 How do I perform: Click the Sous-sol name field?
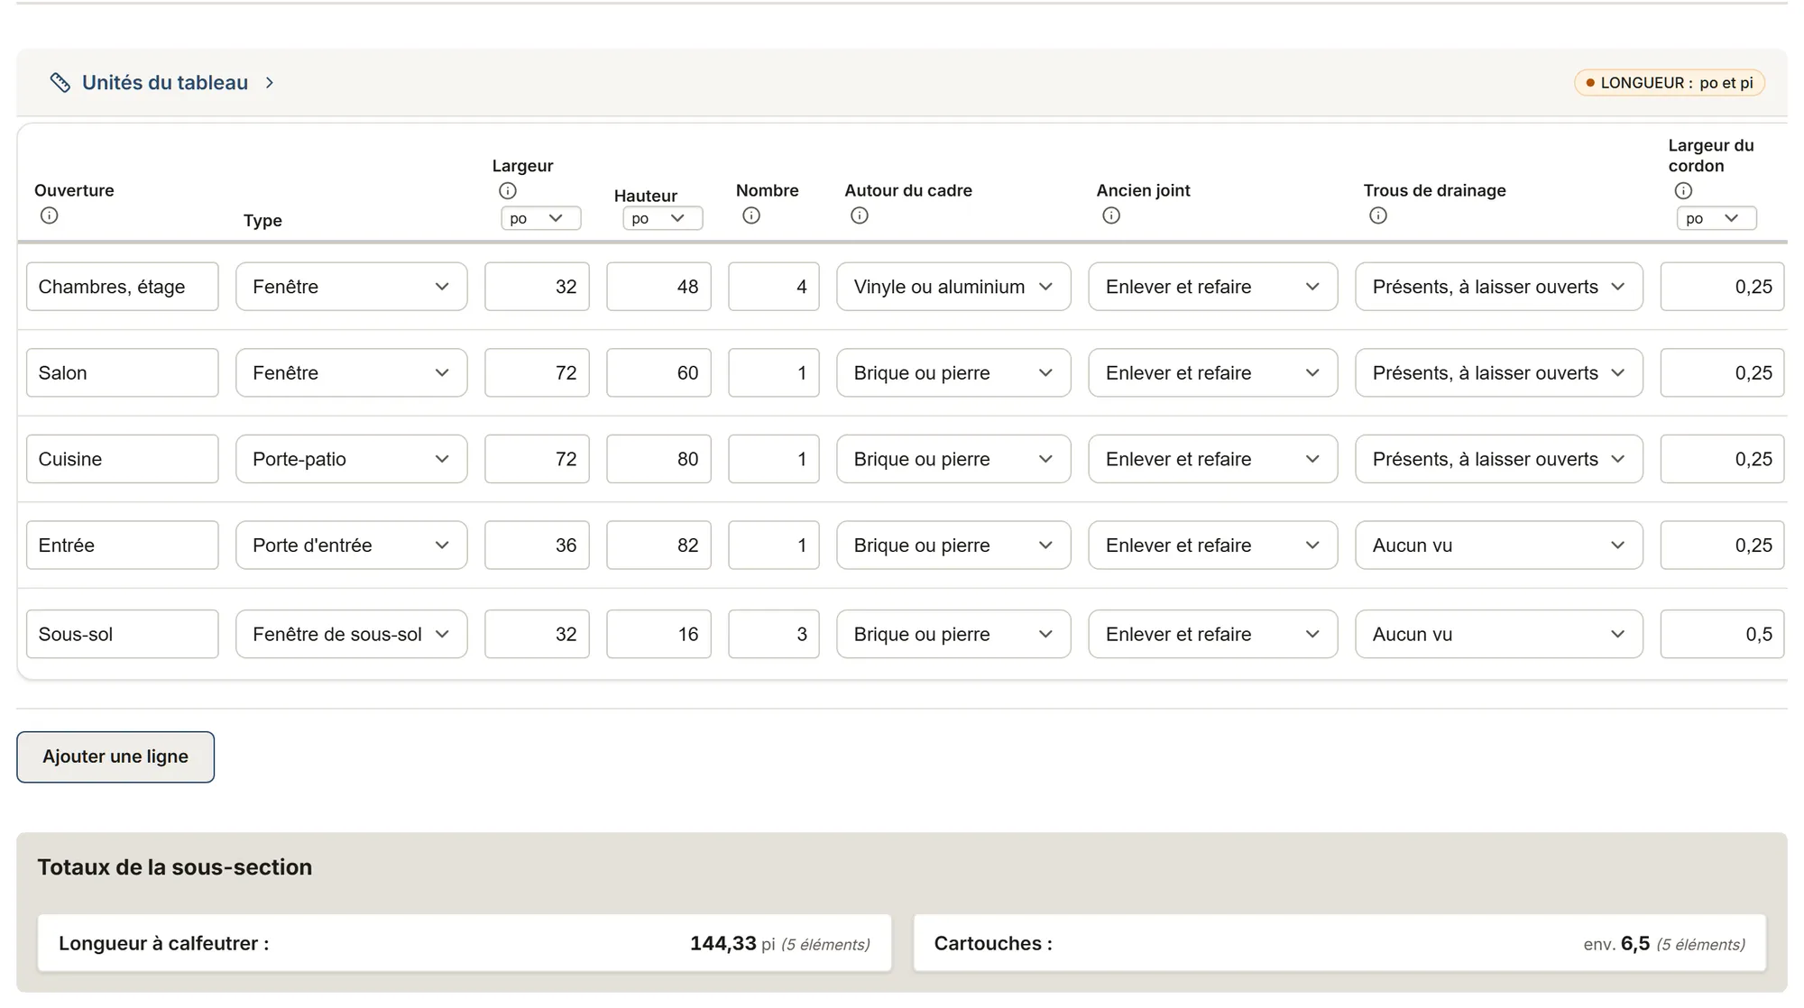point(123,634)
